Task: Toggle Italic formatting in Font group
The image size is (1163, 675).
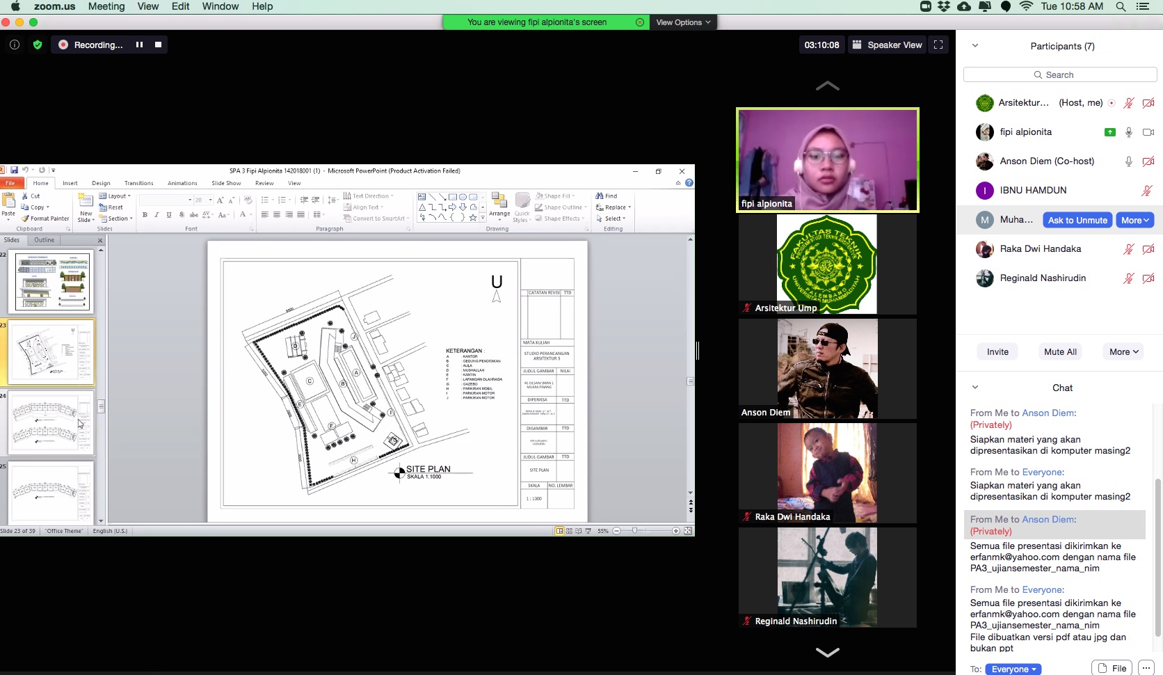Action: click(x=157, y=215)
